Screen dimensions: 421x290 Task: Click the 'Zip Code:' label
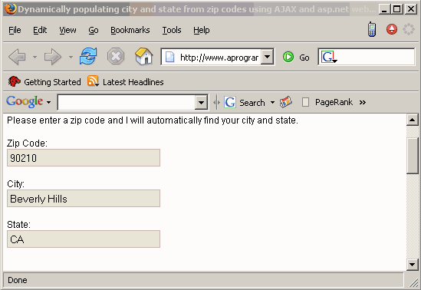coord(27,143)
